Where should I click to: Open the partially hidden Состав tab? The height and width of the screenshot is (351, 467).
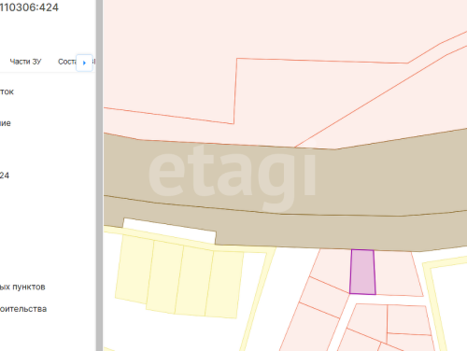tap(67, 62)
